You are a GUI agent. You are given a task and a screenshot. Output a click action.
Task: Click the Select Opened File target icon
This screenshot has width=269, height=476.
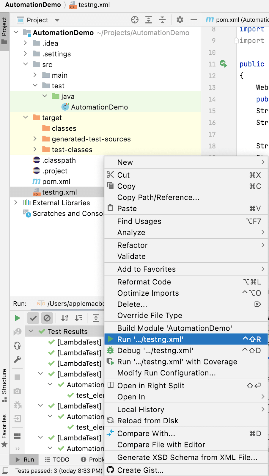point(135,20)
